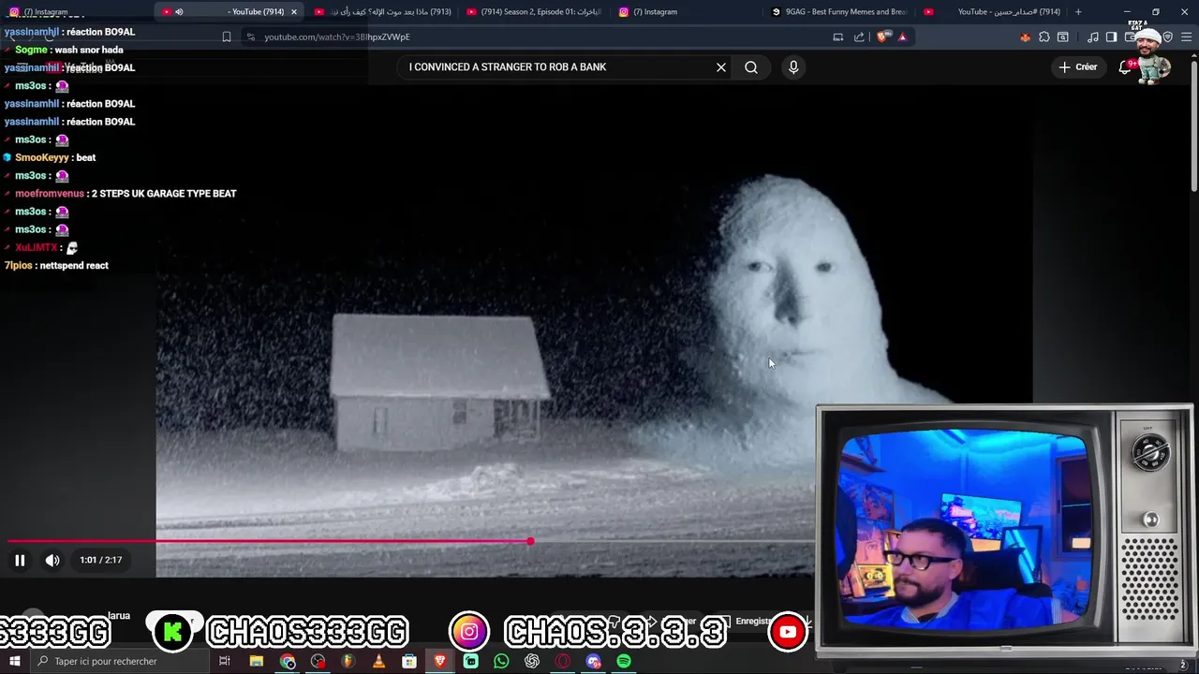Open the MetaMask fox extension
The image size is (1199, 674).
[x=1026, y=37]
